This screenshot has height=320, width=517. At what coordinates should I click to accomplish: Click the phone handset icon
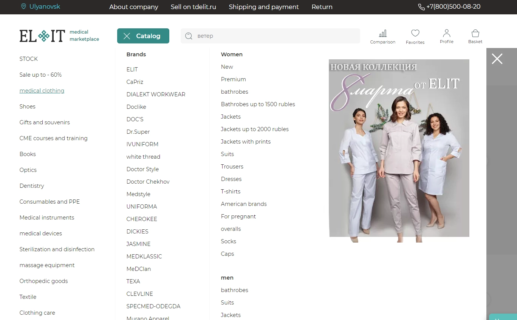pos(421,7)
